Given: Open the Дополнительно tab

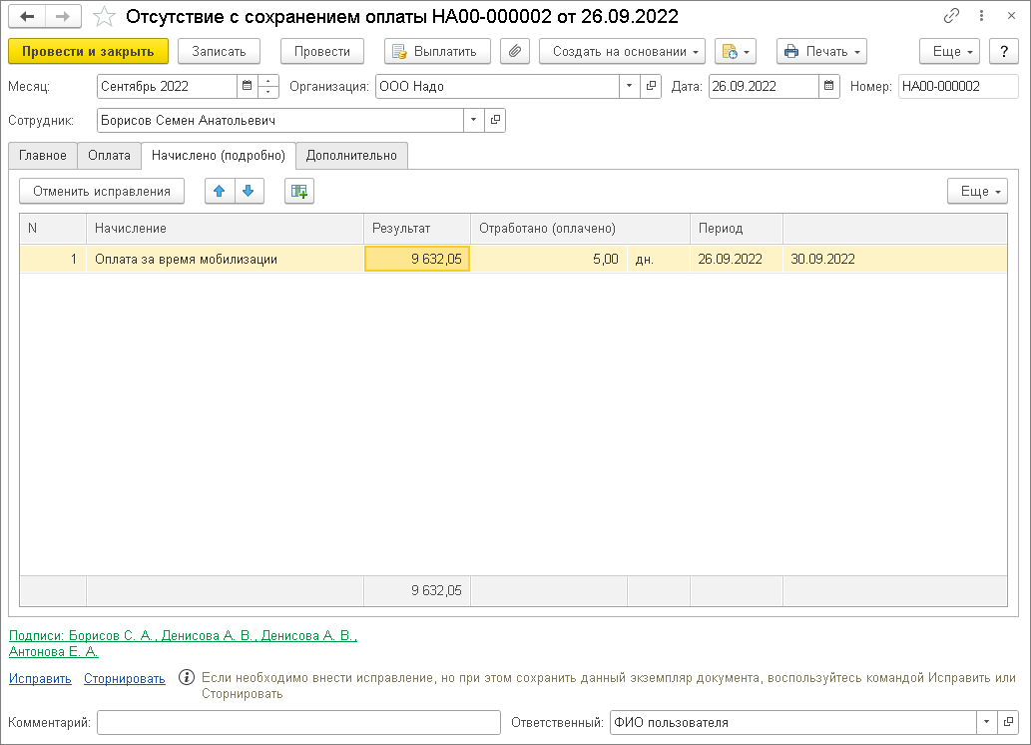Looking at the screenshot, I should coord(351,156).
